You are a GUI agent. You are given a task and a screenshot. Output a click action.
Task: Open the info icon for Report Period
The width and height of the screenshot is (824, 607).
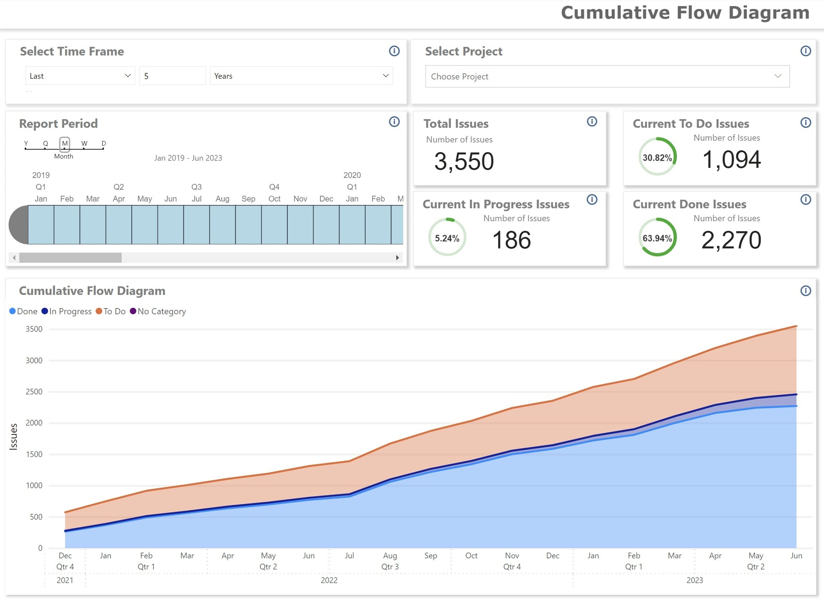[394, 121]
